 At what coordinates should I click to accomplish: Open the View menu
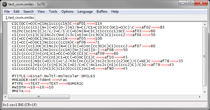tap(41, 12)
